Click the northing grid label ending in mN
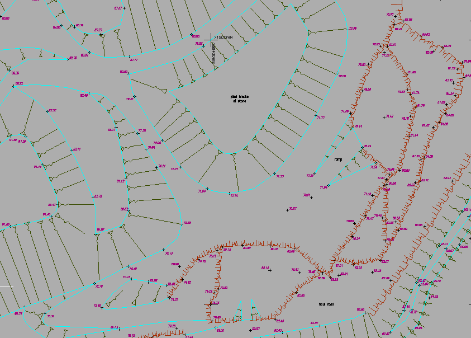This screenshot has height=338, width=471. 223,37
